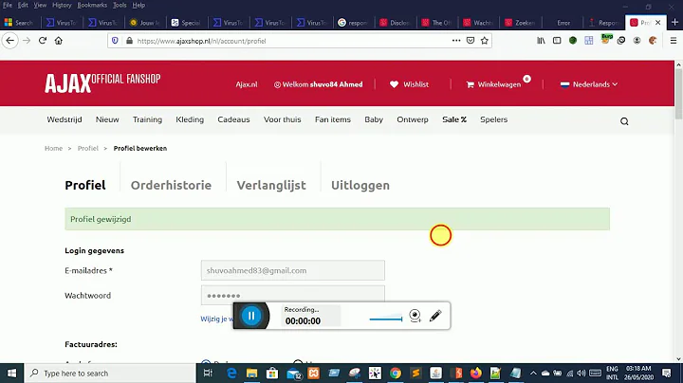Switch to the Orderhistorie tab
This screenshot has width=683, height=383.
[171, 185]
